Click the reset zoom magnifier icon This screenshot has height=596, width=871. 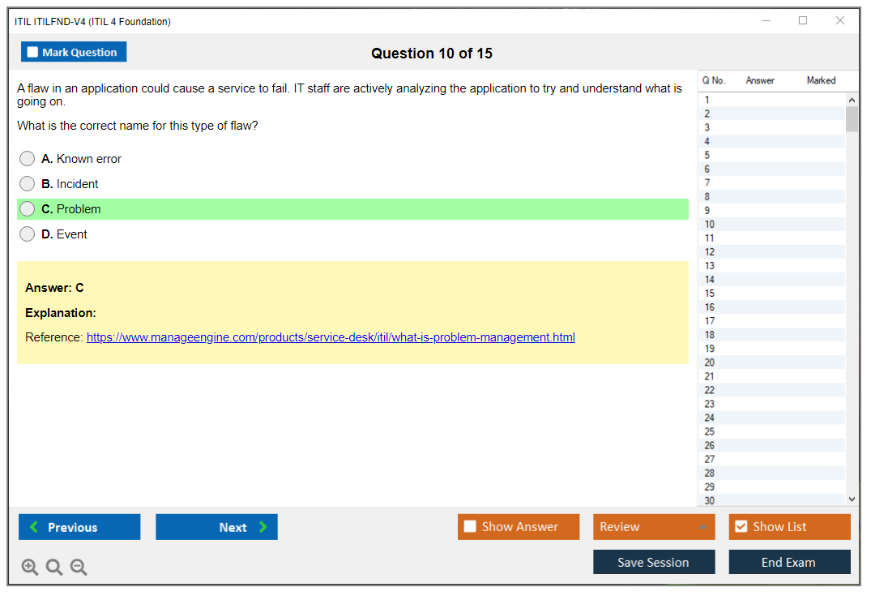pos(54,568)
